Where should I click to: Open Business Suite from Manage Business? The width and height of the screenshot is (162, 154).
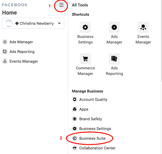pos(92,138)
